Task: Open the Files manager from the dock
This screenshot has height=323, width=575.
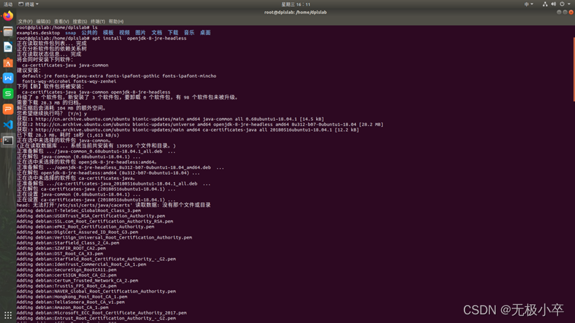Action: point(8,31)
